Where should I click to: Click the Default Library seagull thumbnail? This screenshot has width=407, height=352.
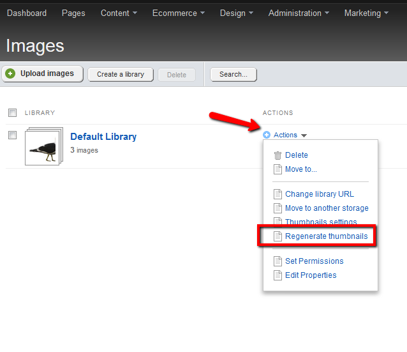click(x=44, y=146)
